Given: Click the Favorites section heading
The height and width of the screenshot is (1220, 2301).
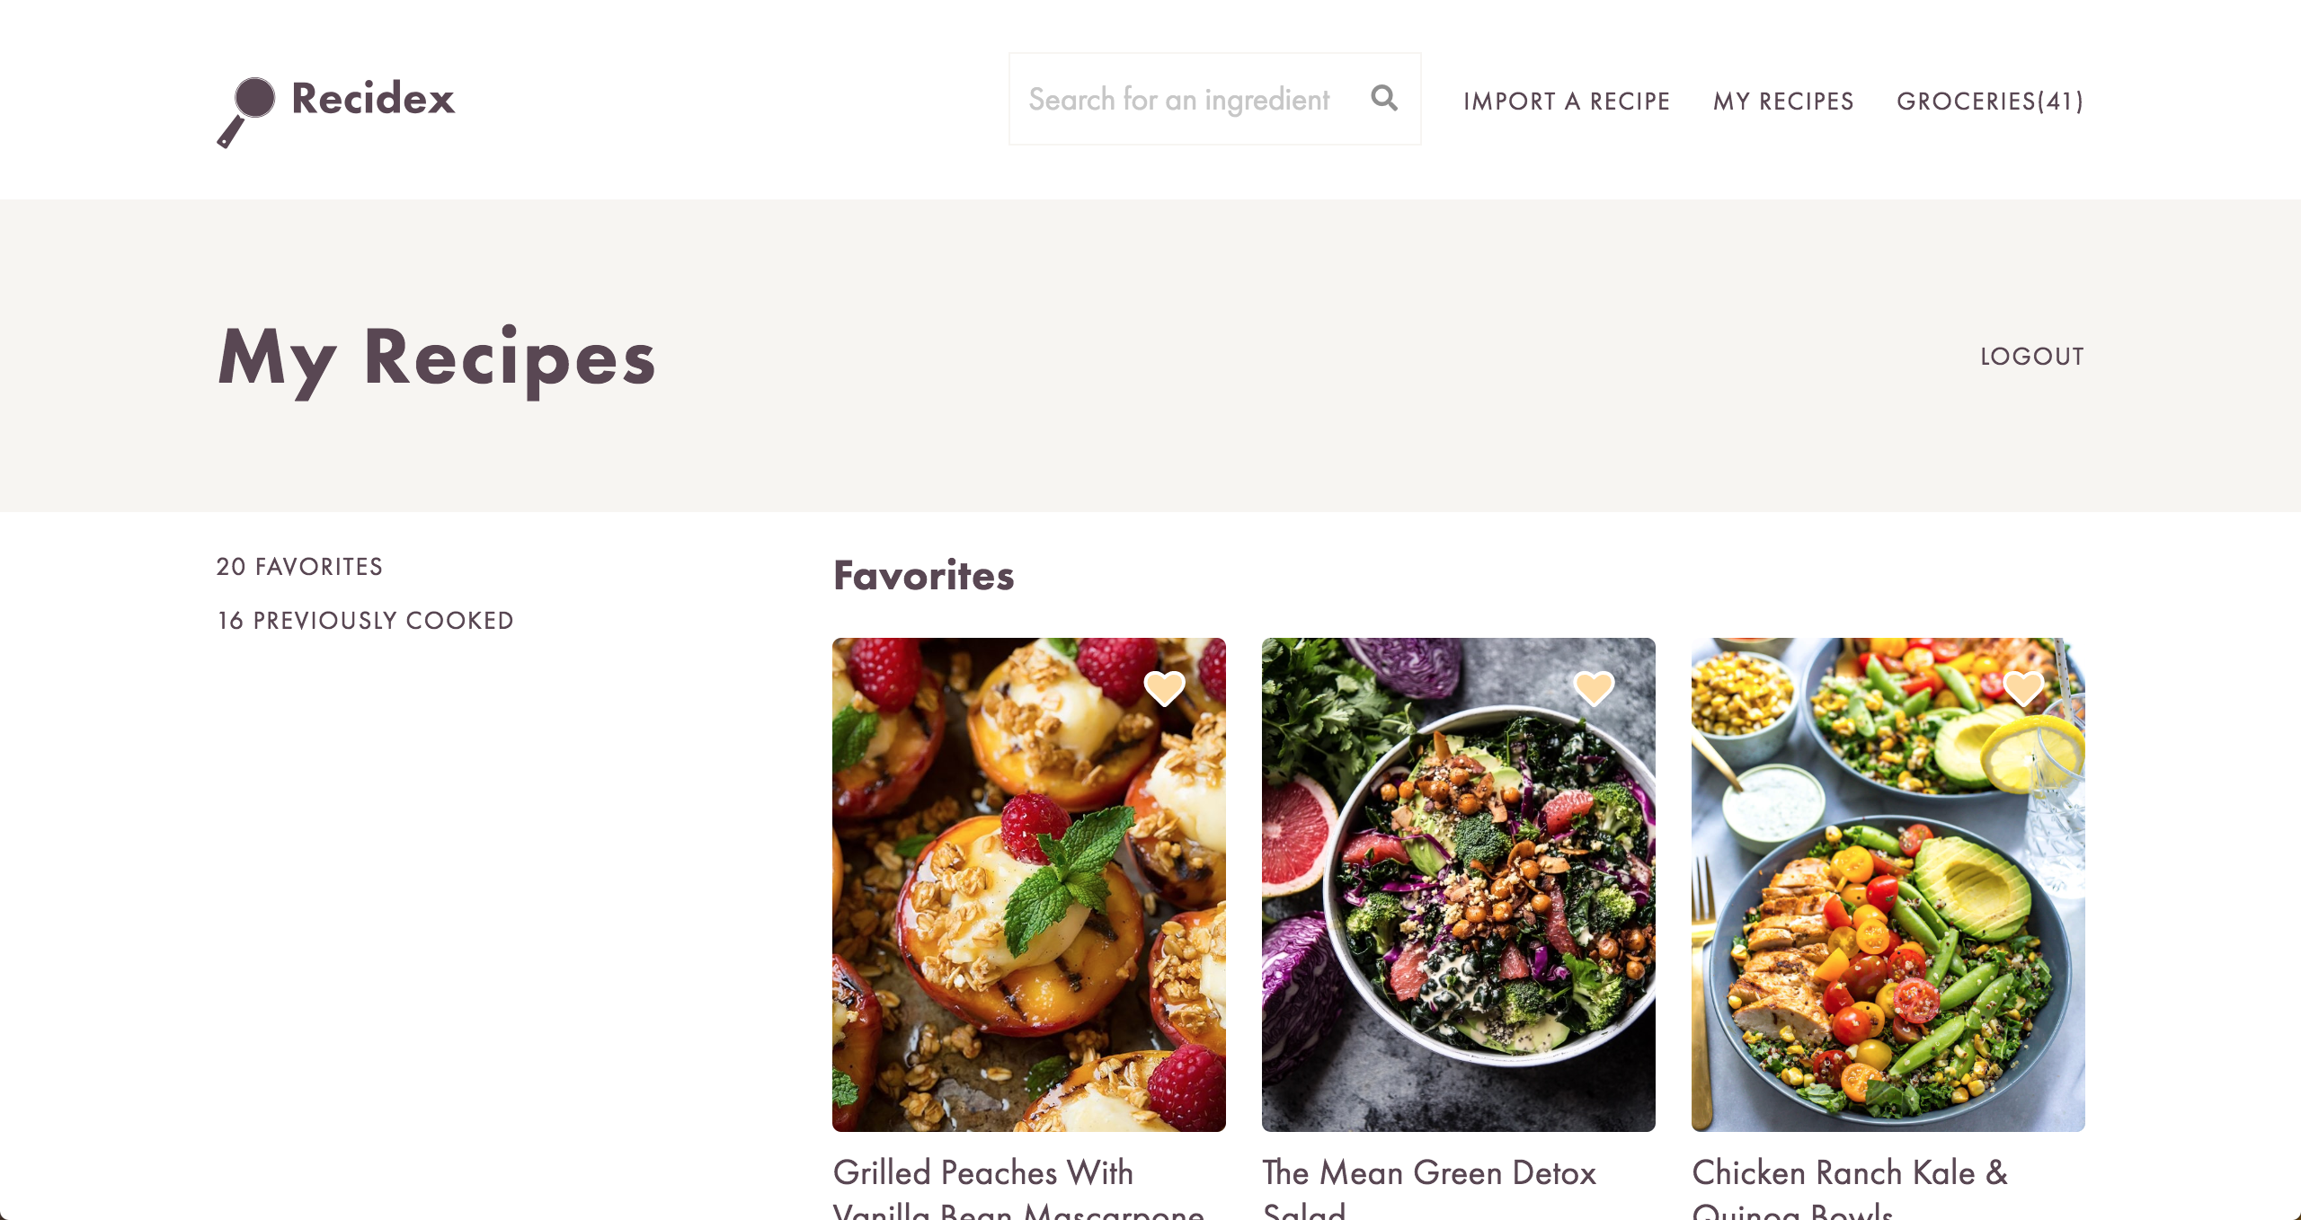Looking at the screenshot, I should click(923, 575).
